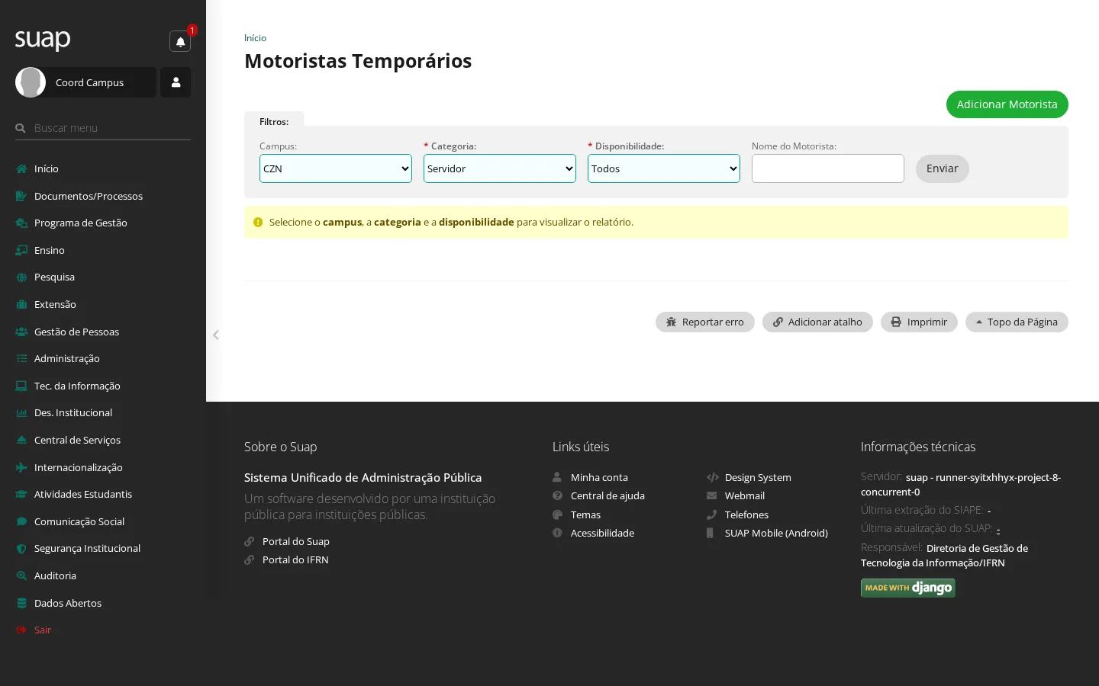
Task: Click the Reportar erro button
Action: (x=705, y=322)
